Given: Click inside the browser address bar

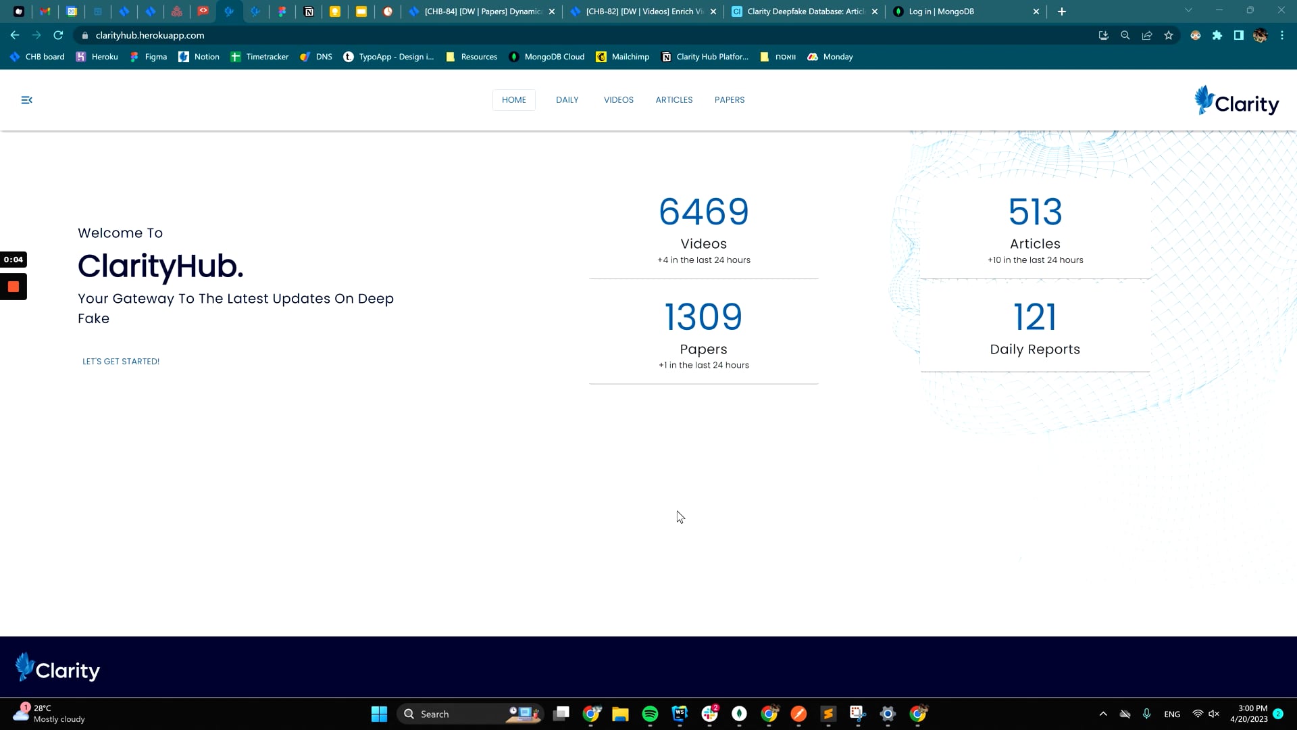Looking at the screenshot, I should coord(270,35).
